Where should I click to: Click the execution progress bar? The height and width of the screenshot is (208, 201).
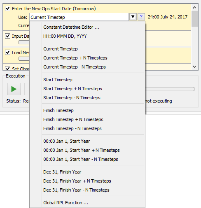[170, 89]
